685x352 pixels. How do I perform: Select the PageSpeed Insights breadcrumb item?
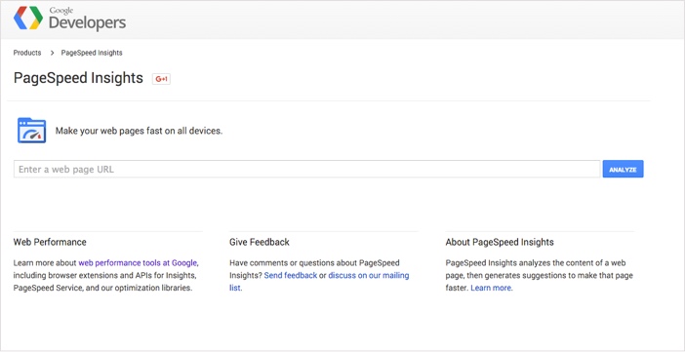click(x=92, y=53)
